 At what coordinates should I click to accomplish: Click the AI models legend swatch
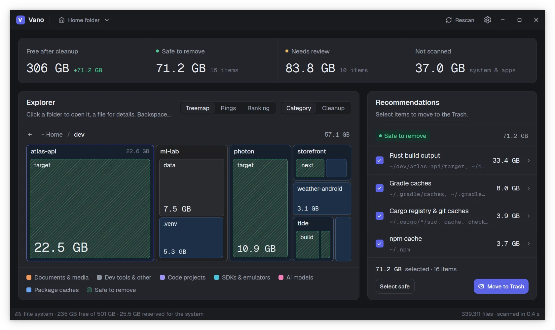point(281,278)
